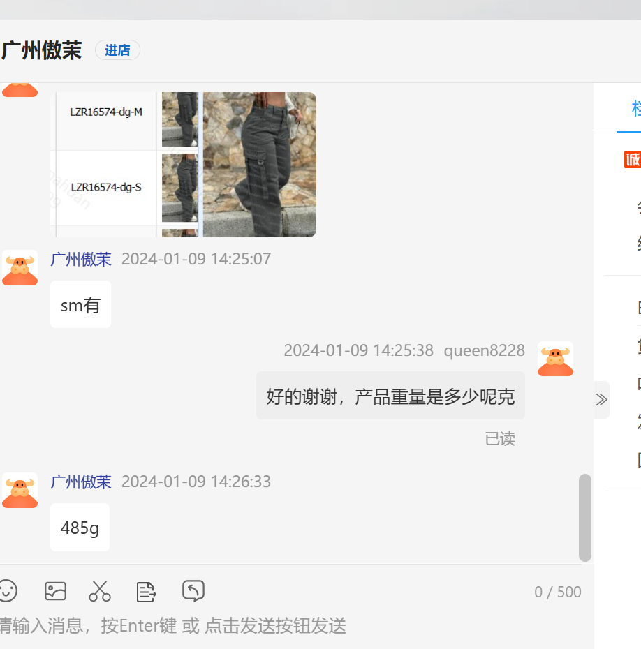Click the 广州傲茉 avatar beside 'sm有' message
The height and width of the screenshot is (649, 641).
coord(20,267)
